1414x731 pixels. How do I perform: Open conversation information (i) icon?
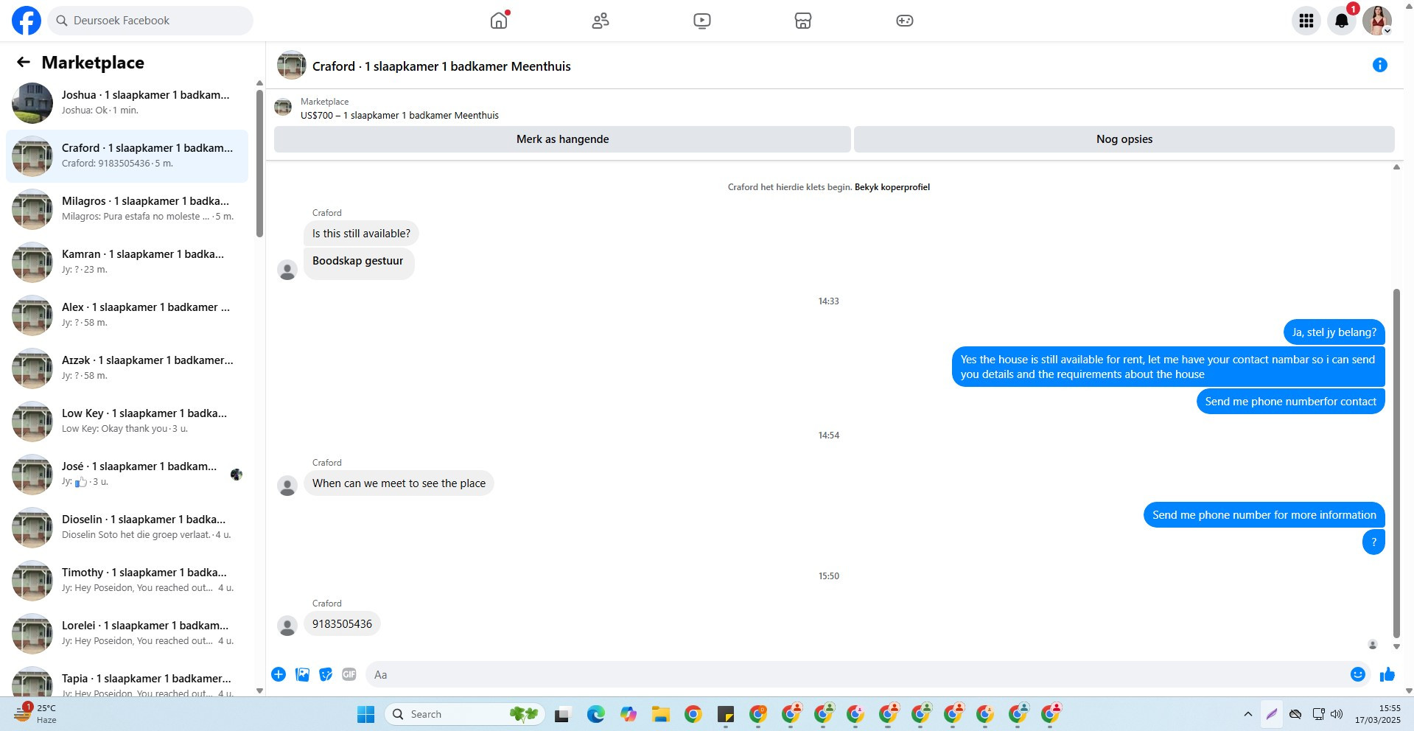click(1380, 65)
